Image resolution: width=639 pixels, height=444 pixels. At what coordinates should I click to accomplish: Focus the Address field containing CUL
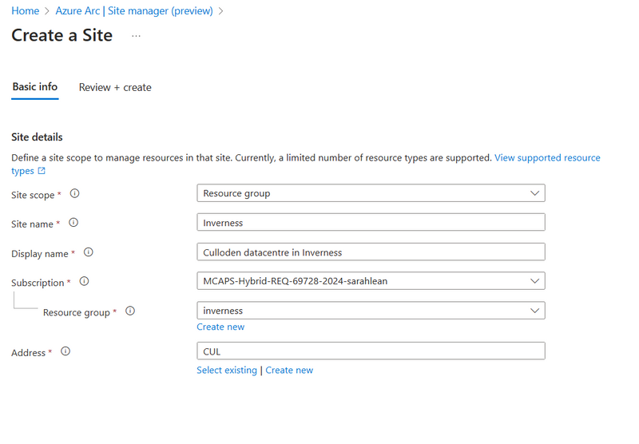click(371, 351)
